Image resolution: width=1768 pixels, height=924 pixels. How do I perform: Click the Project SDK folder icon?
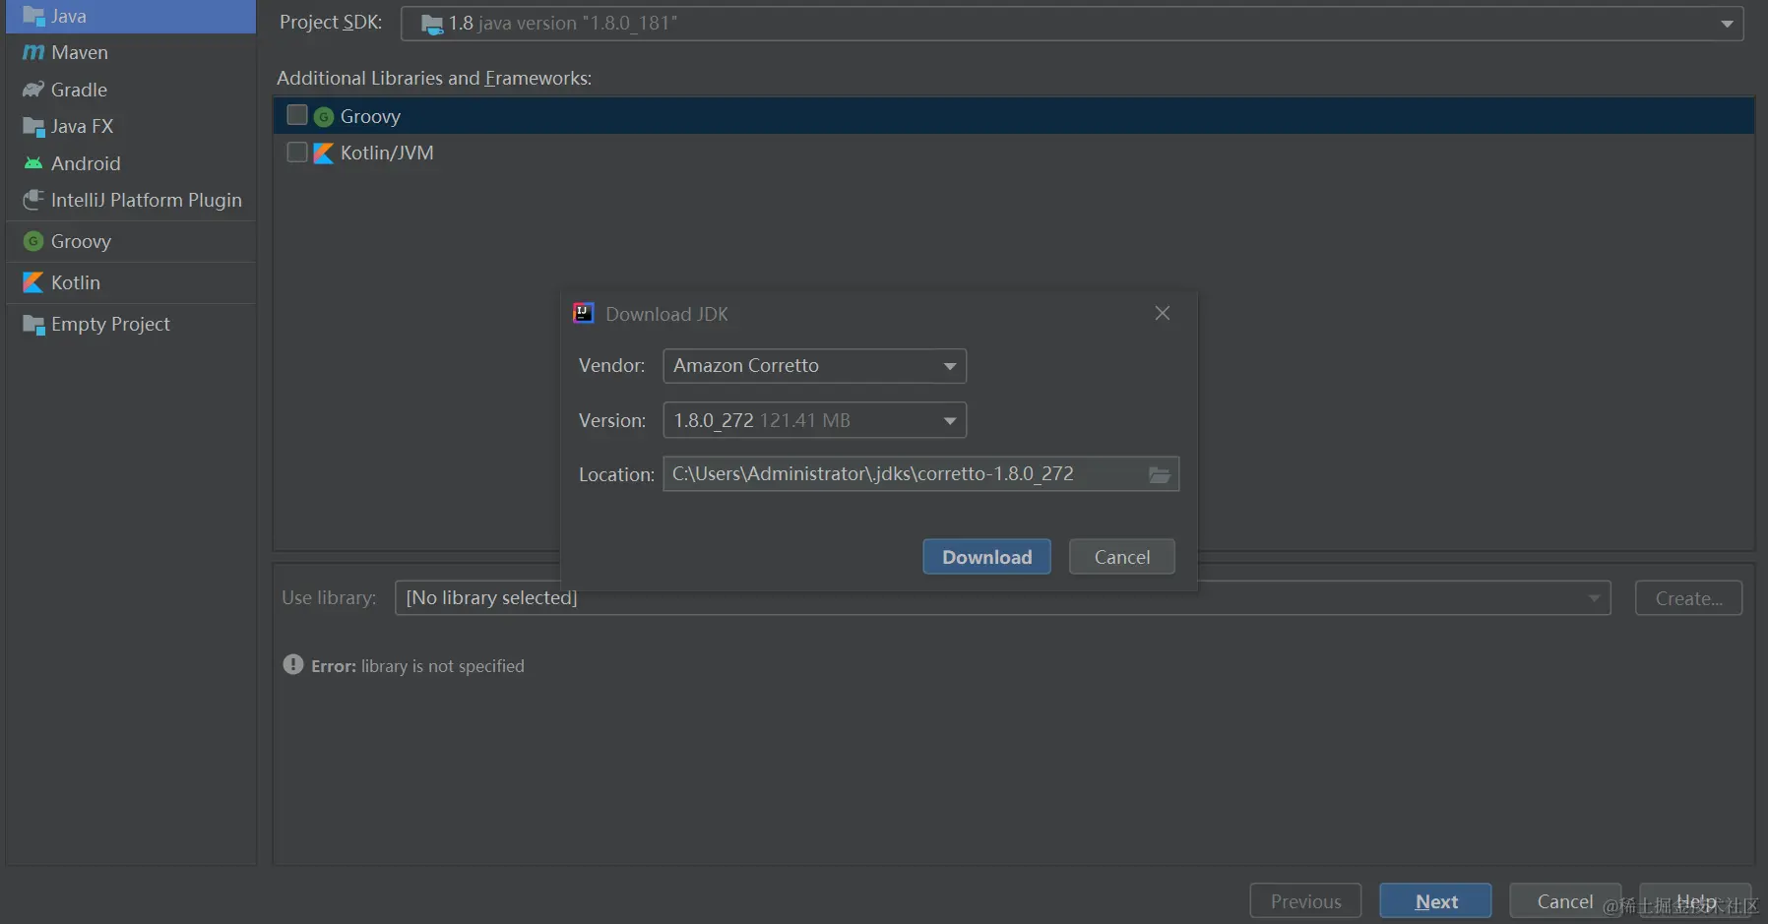432,25
